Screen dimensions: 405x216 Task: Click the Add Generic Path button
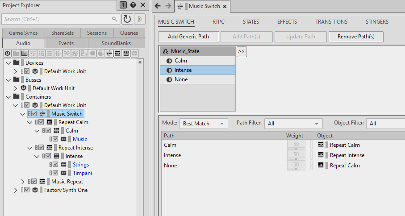point(188,37)
